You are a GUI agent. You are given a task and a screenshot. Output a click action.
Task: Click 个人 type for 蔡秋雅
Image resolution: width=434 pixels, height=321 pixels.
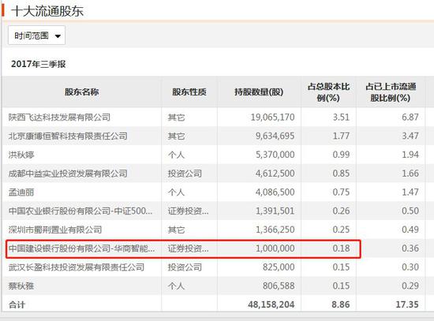point(176,286)
